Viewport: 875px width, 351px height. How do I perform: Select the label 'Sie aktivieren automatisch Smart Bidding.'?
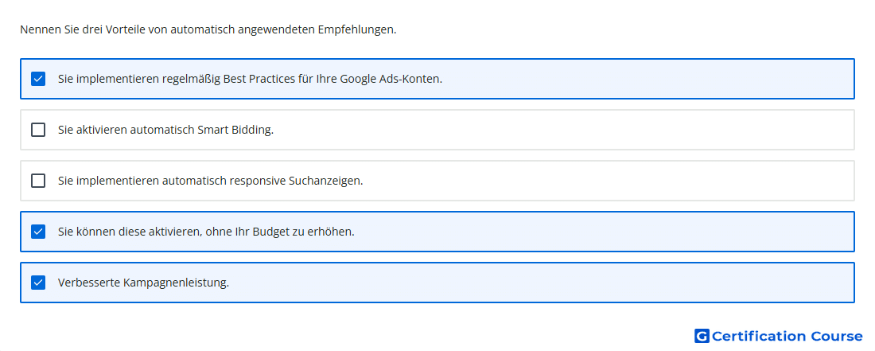165,130
